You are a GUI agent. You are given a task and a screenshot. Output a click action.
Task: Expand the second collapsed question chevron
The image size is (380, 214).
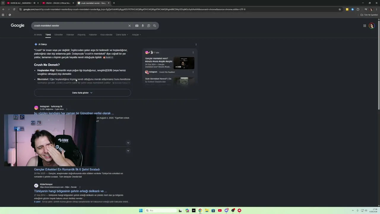[128, 151]
